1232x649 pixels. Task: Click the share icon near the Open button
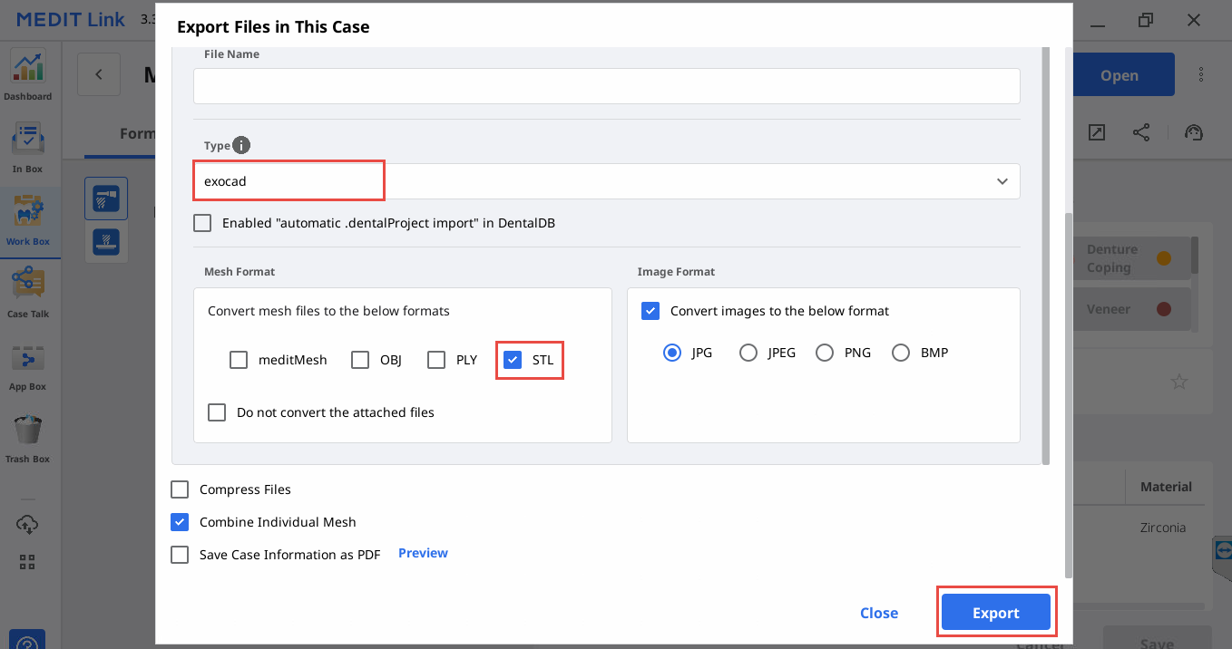(1141, 132)
